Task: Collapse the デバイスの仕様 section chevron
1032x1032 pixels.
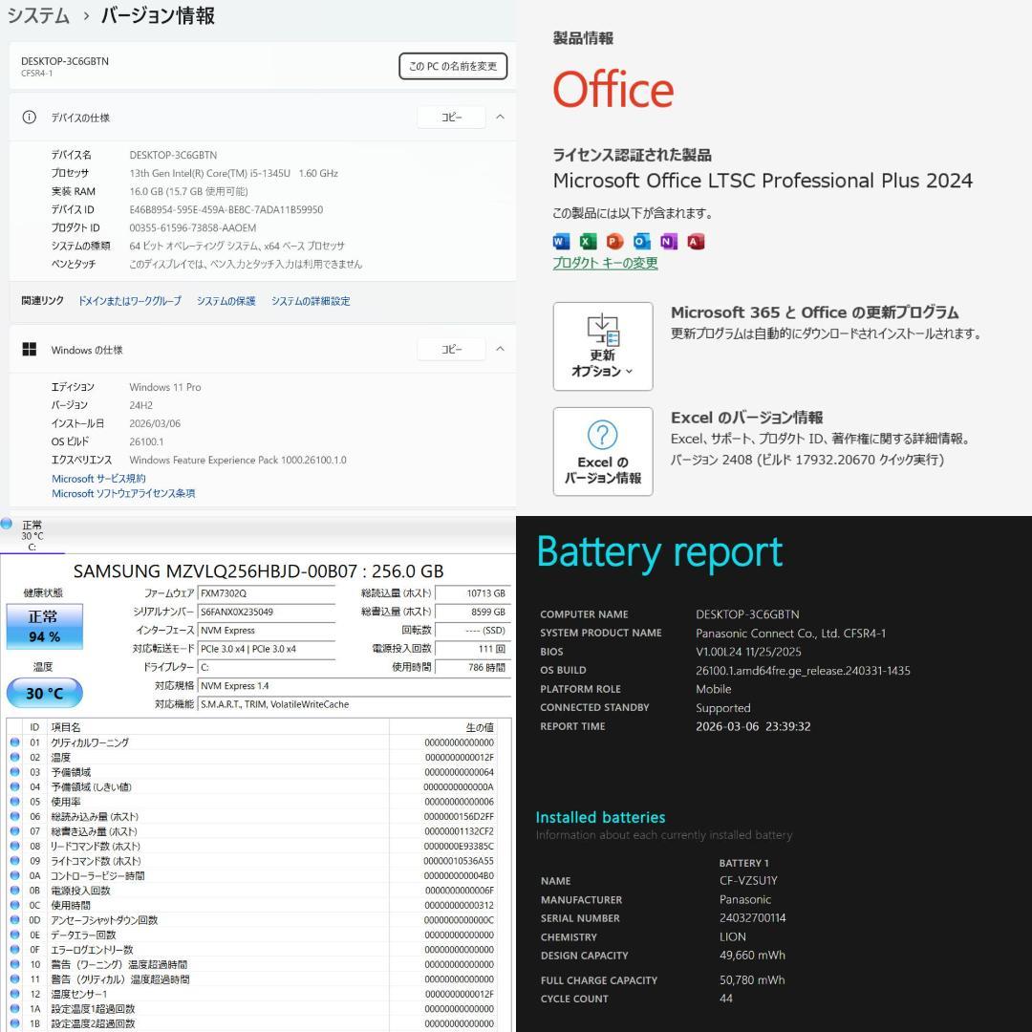Action: point(500,118)
